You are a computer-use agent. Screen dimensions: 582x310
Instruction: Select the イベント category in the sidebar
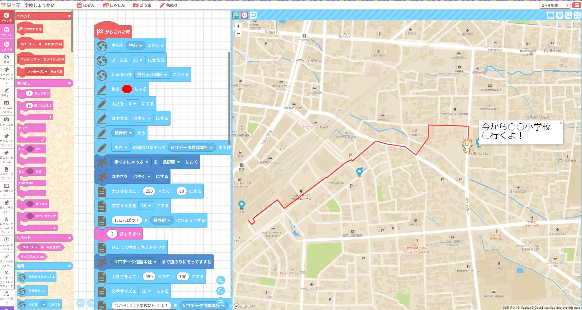tap(6, 17)
